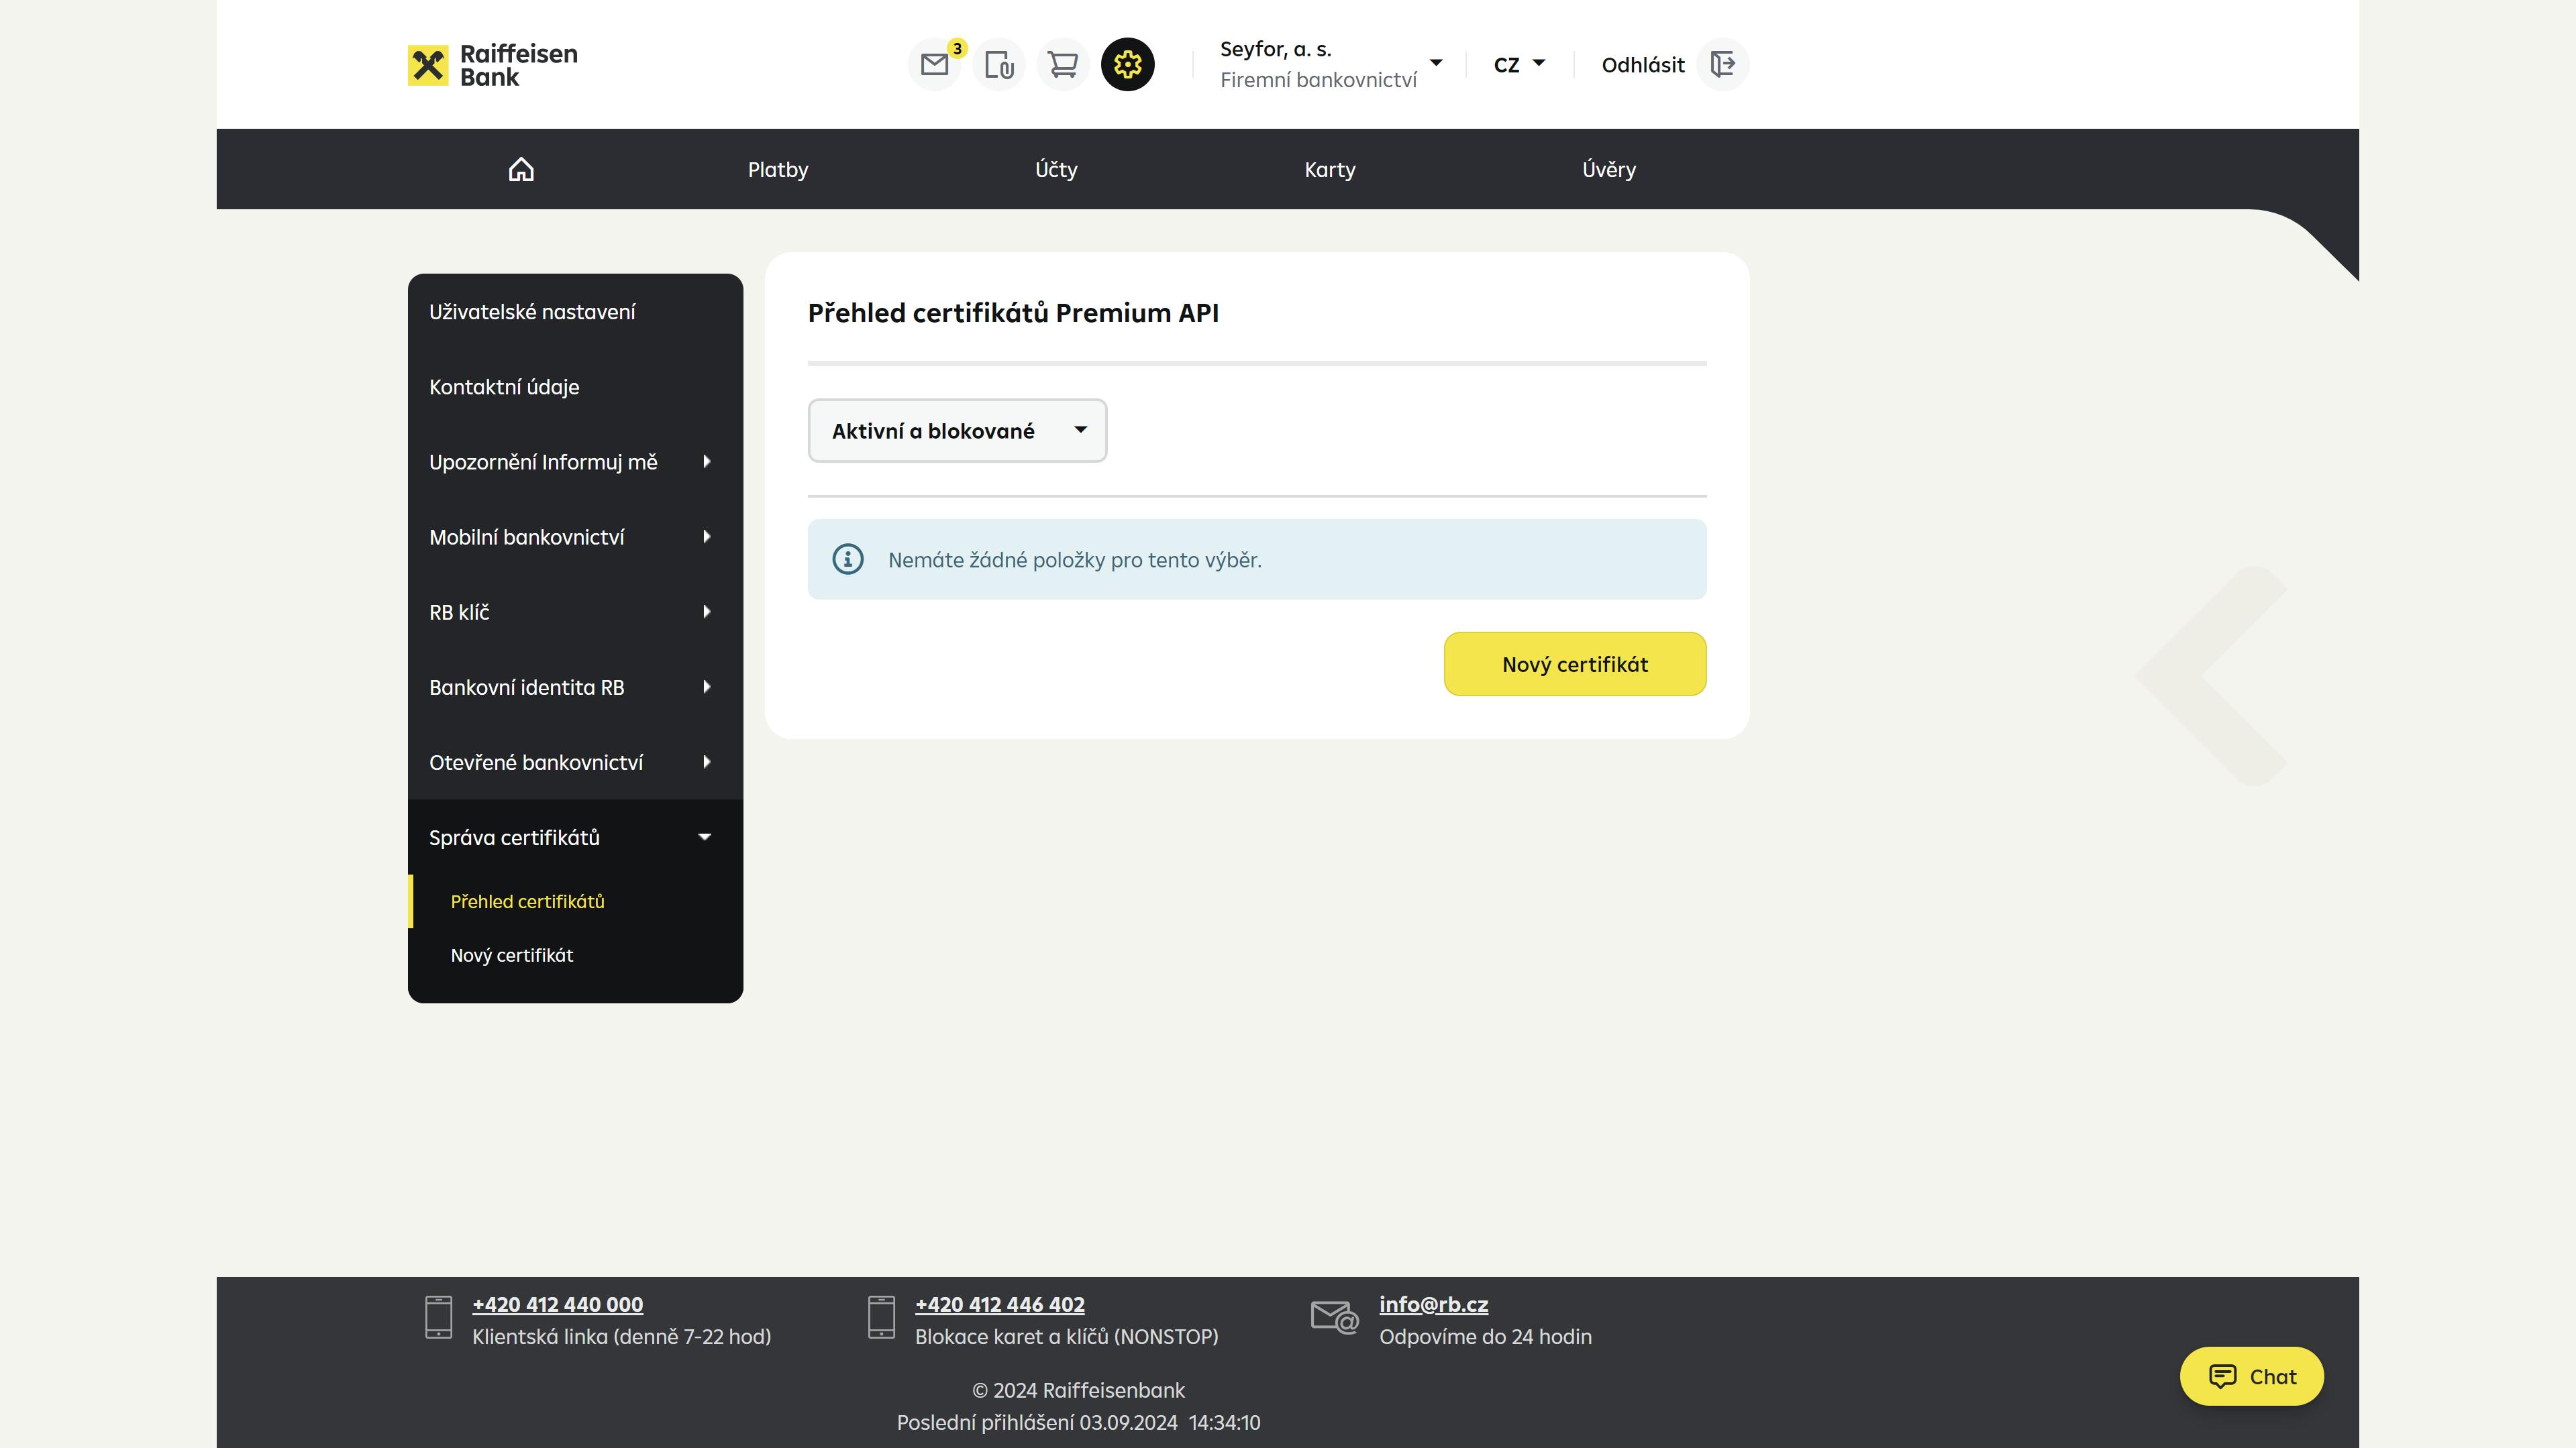Image resolution: width=2576 pixels, height=1448 pixels.
Task: Open the documents attachment icon
Action: pos(999,65)
